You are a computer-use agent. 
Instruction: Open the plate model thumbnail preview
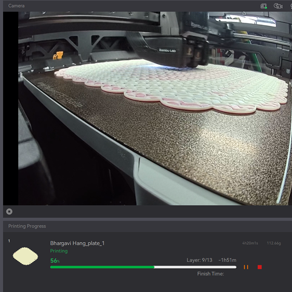(x=25, y=256)
